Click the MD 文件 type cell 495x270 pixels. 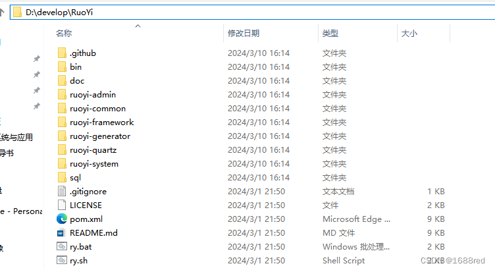point(339,233)
